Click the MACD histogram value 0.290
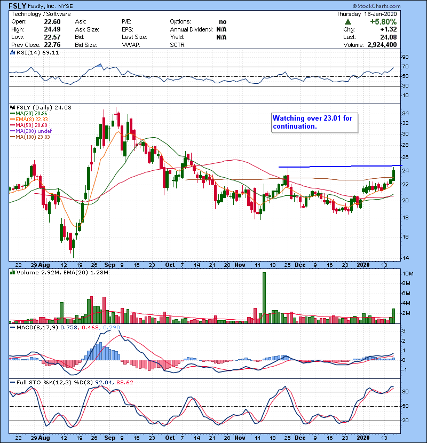 [112, 327]
